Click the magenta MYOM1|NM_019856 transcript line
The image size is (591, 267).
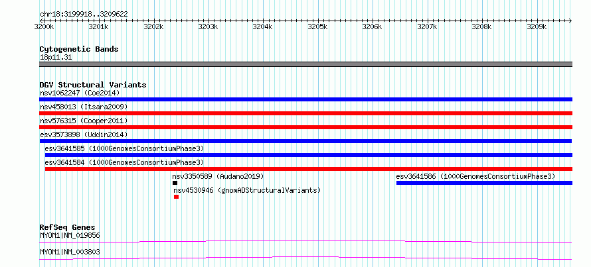coord(305,241)
